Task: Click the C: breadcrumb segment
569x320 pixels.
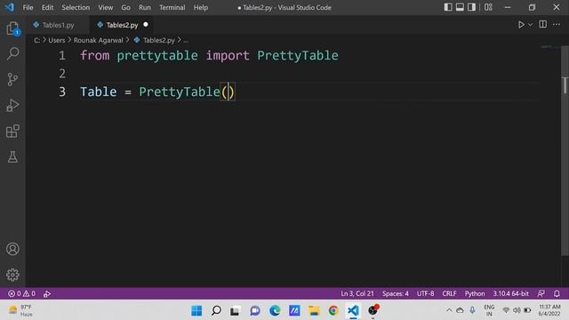Action: click(37, 40)
